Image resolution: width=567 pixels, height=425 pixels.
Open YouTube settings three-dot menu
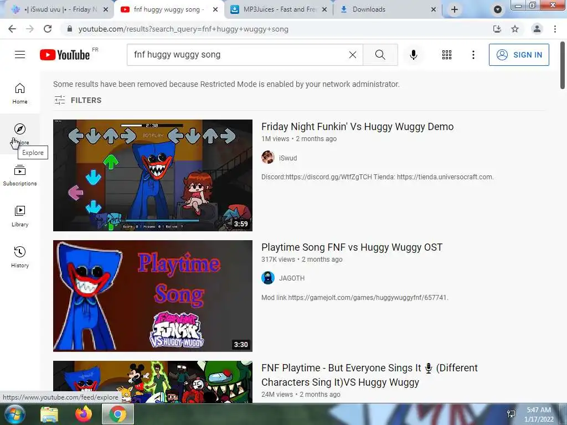click(473, 55)
